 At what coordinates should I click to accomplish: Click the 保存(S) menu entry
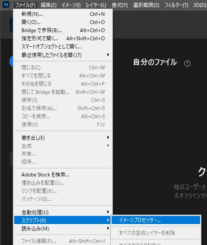coord(63,100)
